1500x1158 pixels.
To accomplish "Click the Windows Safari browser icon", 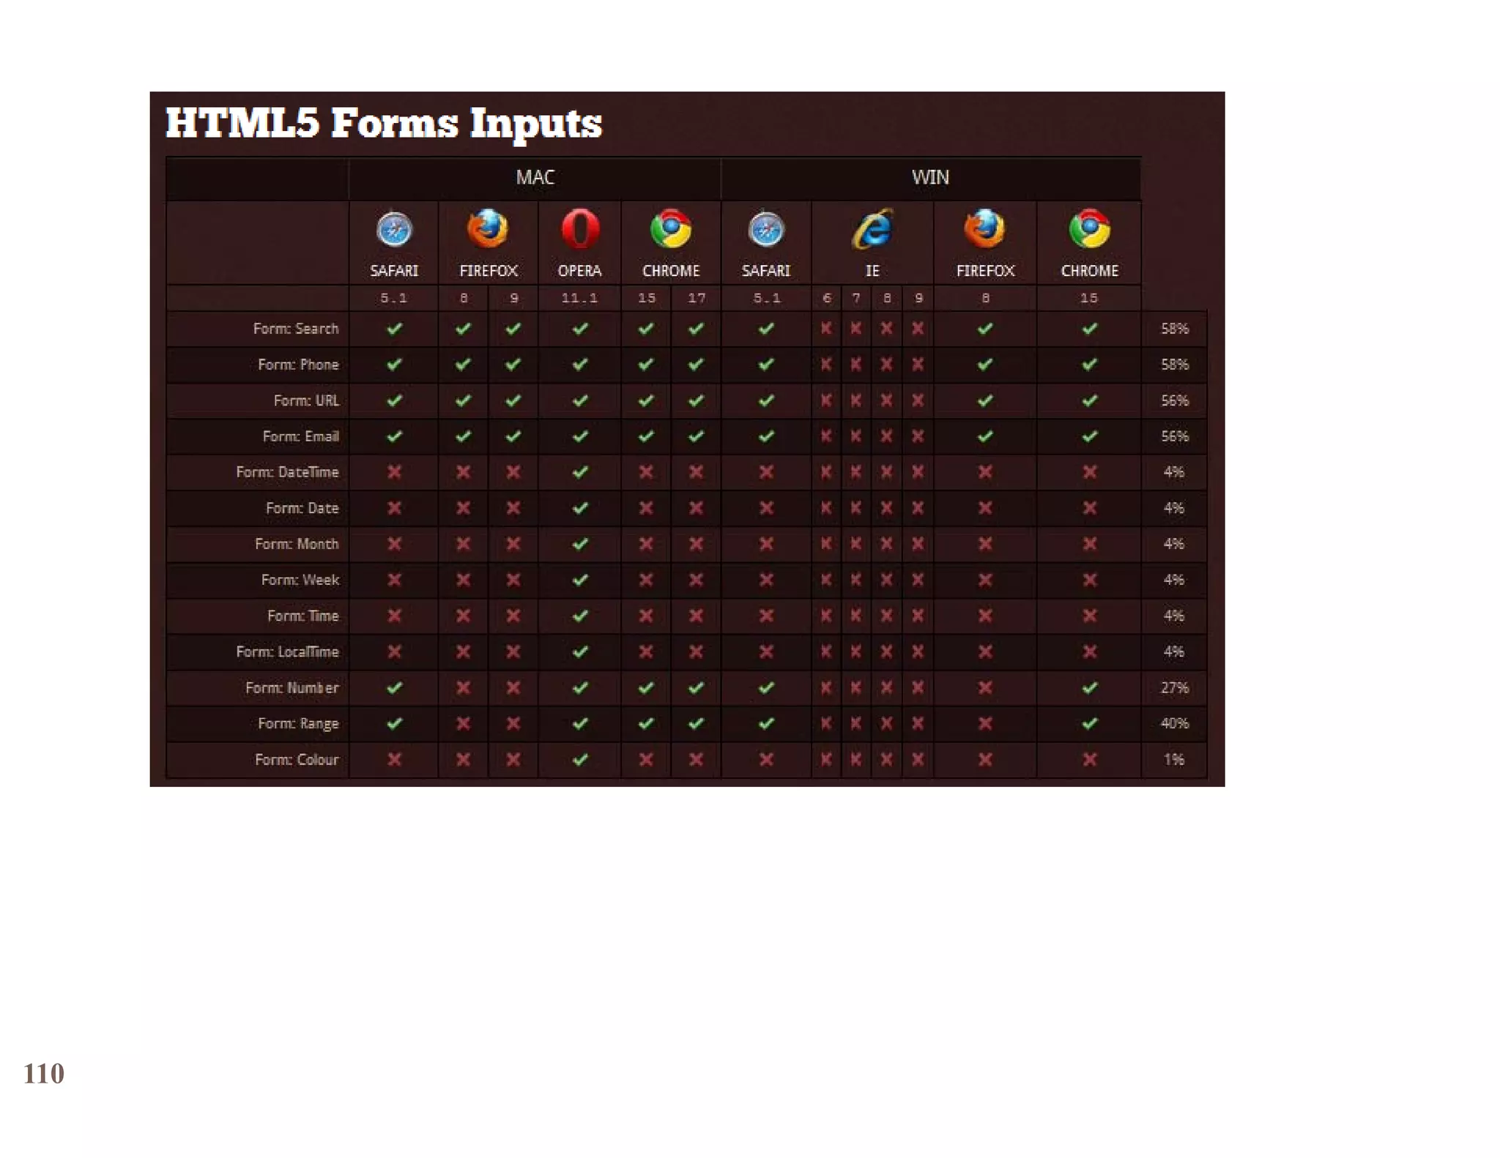I will [766, 230].
